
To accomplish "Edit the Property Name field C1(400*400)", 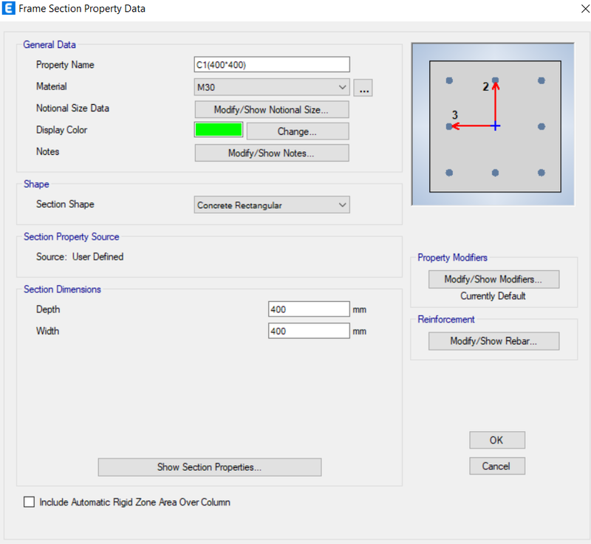I will (x=272, y=64).
